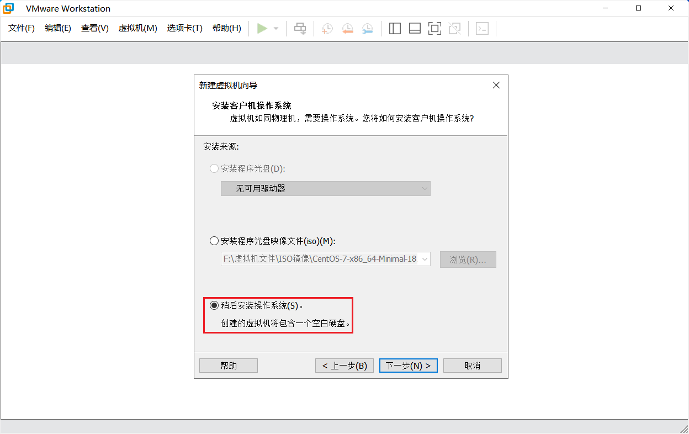The image size is (689, 434).
Task: Close the new virtual machine wizard dialog
Action: tap(496, 85)
